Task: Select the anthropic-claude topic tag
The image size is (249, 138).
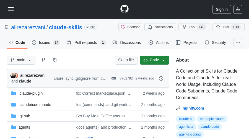Action: (x=212, y=119)
